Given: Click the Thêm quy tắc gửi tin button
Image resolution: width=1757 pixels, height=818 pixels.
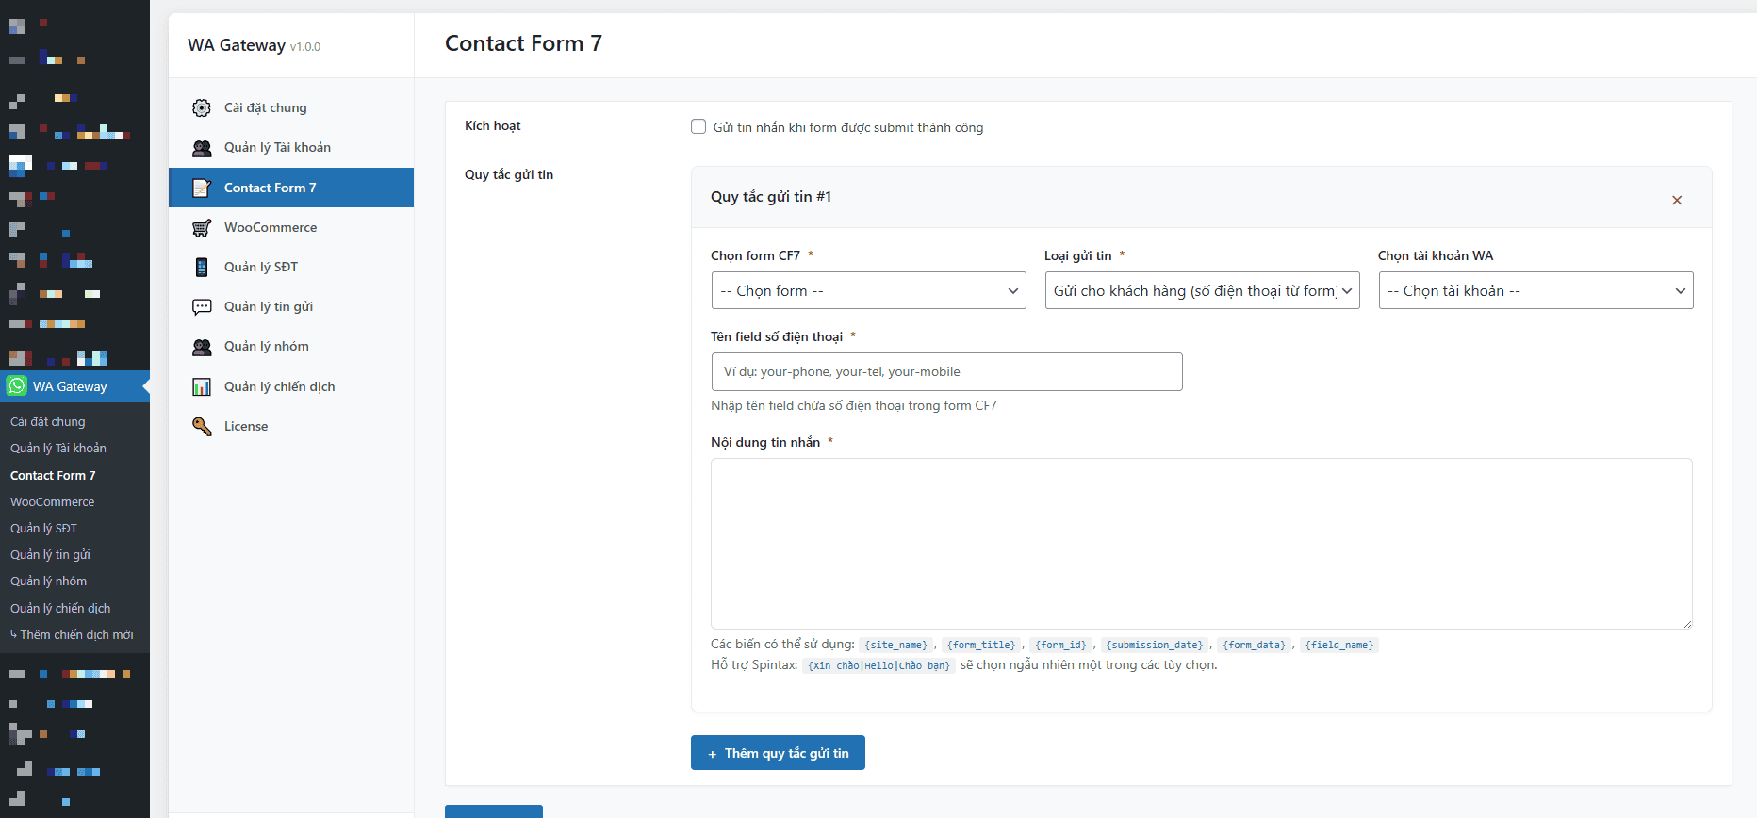Looking at the screenshot, I should 778,753.
